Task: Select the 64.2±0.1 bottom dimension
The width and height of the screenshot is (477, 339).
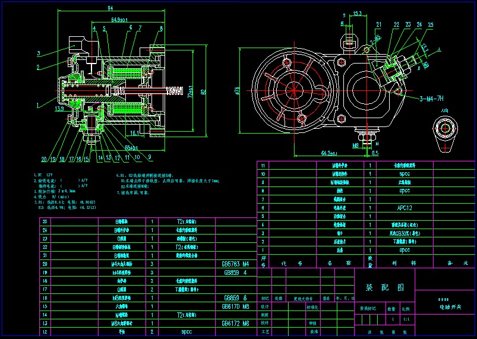Action: [333, 153]
